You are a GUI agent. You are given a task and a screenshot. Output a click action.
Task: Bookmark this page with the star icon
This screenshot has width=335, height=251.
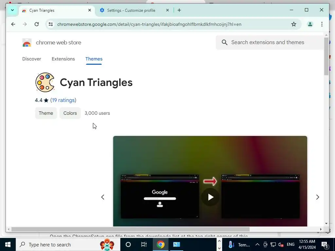point(294,24)
